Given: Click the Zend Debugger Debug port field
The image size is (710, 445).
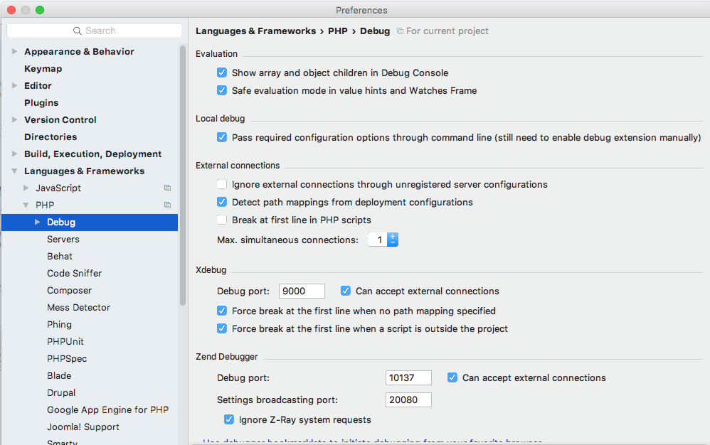Looking at the screenshot, I should 408,377.
